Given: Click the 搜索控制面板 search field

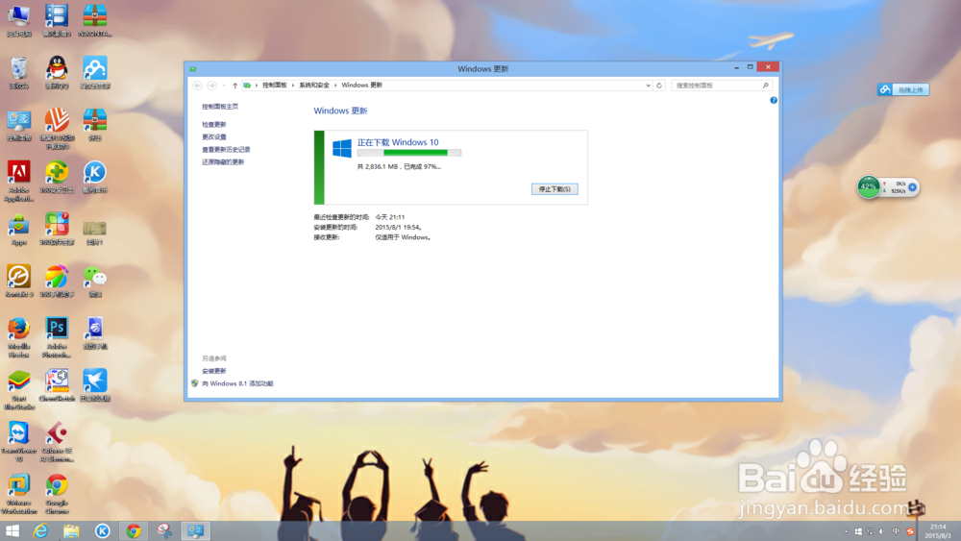Looking at the screenshot, I should (x=722, y=86).
